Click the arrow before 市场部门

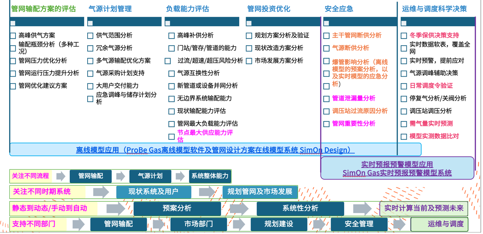158,224
